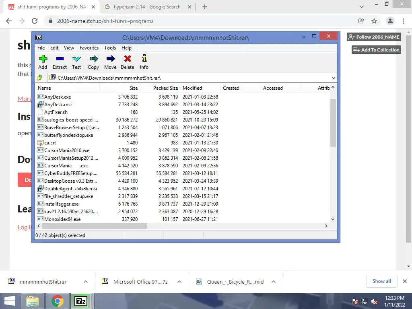Open the Chrome profile avatar
Viewport: 412px width, 309px height.
(x=390, y=21)
